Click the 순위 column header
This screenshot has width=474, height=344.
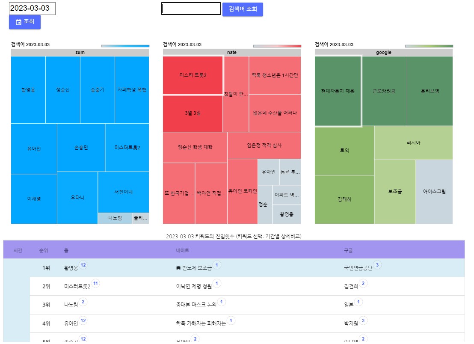pos(43,251)
